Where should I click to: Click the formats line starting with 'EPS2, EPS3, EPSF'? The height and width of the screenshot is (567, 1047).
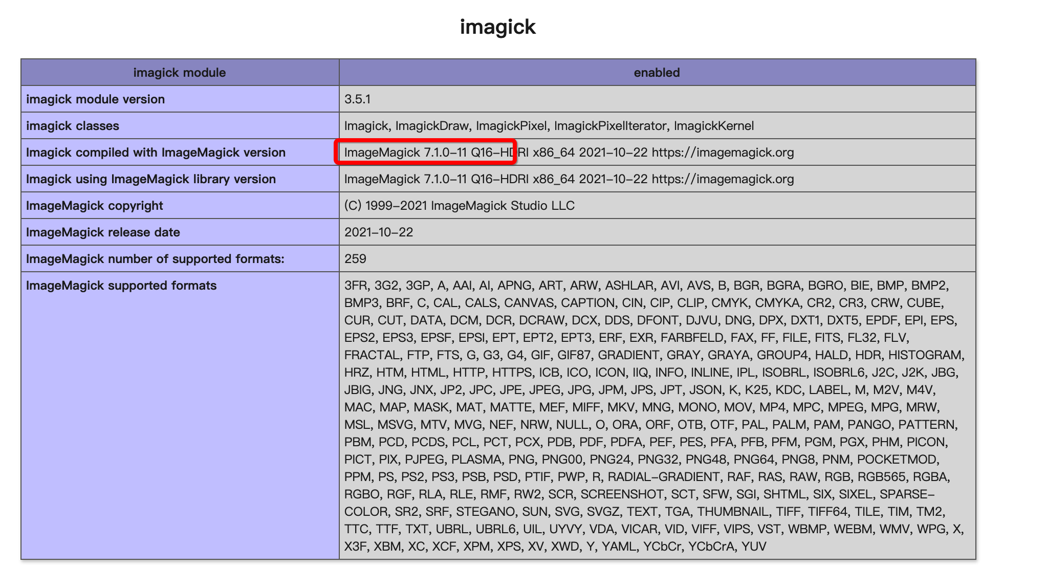[x=626, y=337]
